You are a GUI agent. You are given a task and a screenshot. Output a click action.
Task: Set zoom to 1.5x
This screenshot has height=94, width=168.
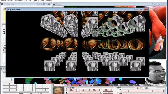click(x=94, y=90)
